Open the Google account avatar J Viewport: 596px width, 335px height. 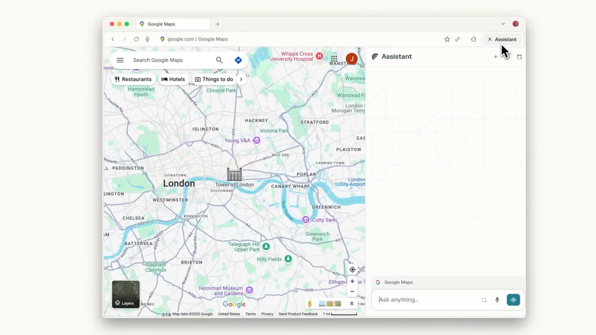tap(352, 59)
